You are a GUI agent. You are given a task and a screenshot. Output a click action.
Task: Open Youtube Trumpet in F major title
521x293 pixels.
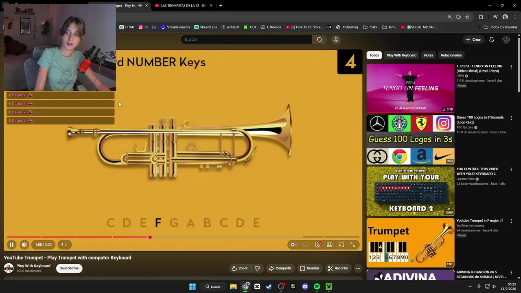point(479,221)
